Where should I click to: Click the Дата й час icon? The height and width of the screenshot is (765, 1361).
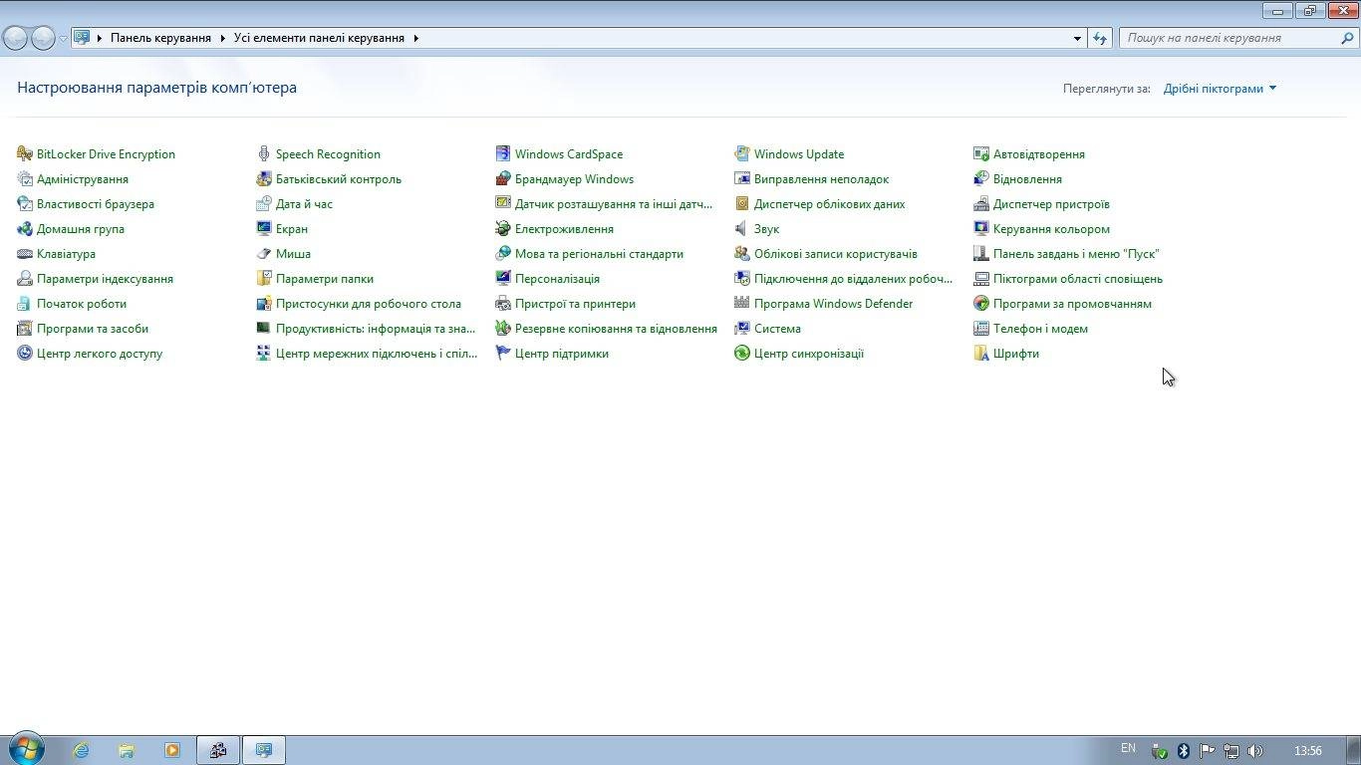coord(264,204)
